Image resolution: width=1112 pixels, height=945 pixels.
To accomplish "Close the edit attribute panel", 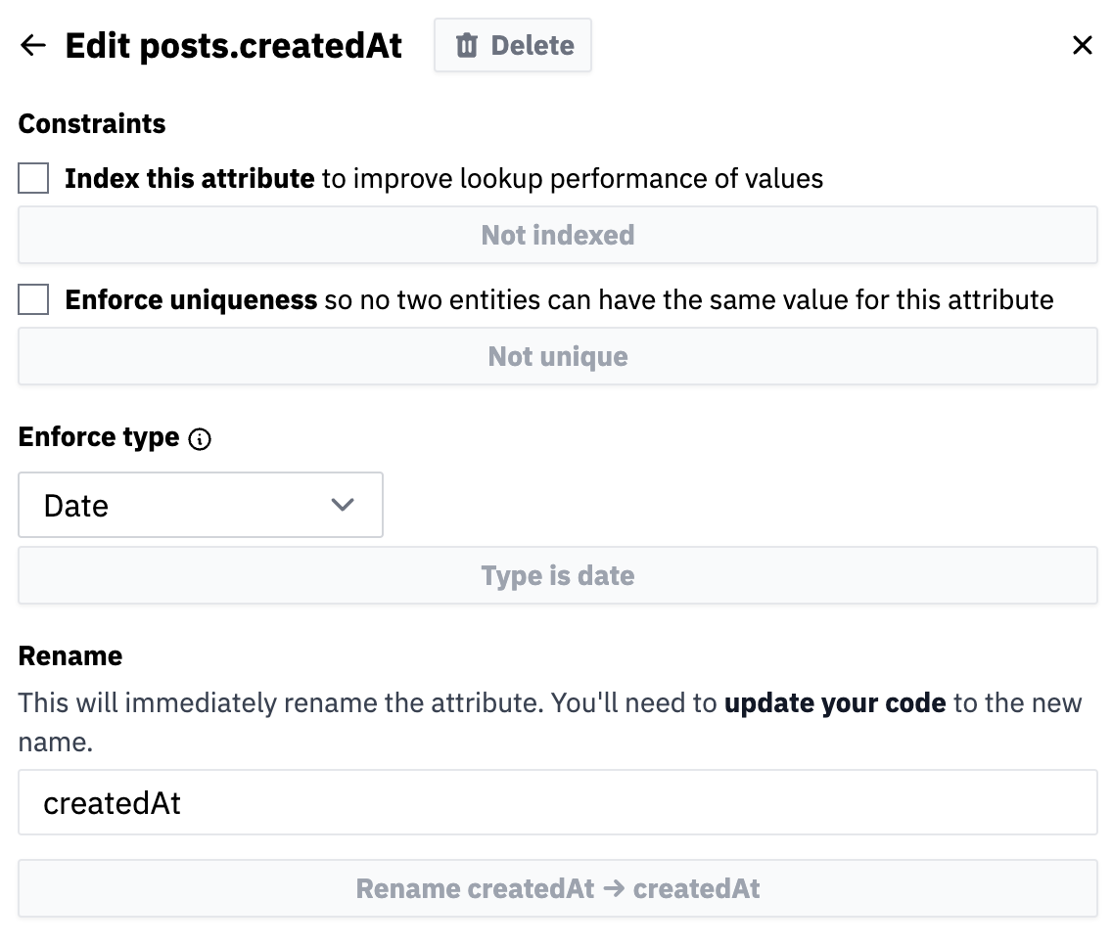I will [x=1082, y=46].
